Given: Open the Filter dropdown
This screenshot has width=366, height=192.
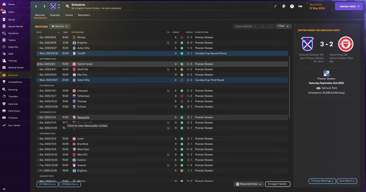Looking at the screenshot, I should 284,26.
